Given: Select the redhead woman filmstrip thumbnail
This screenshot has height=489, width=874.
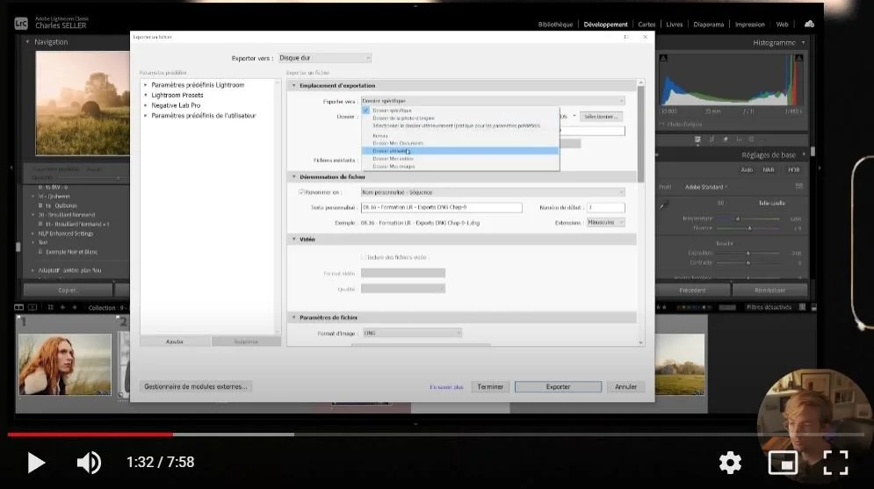Looking at the screenshot, I should click(65, 364).
